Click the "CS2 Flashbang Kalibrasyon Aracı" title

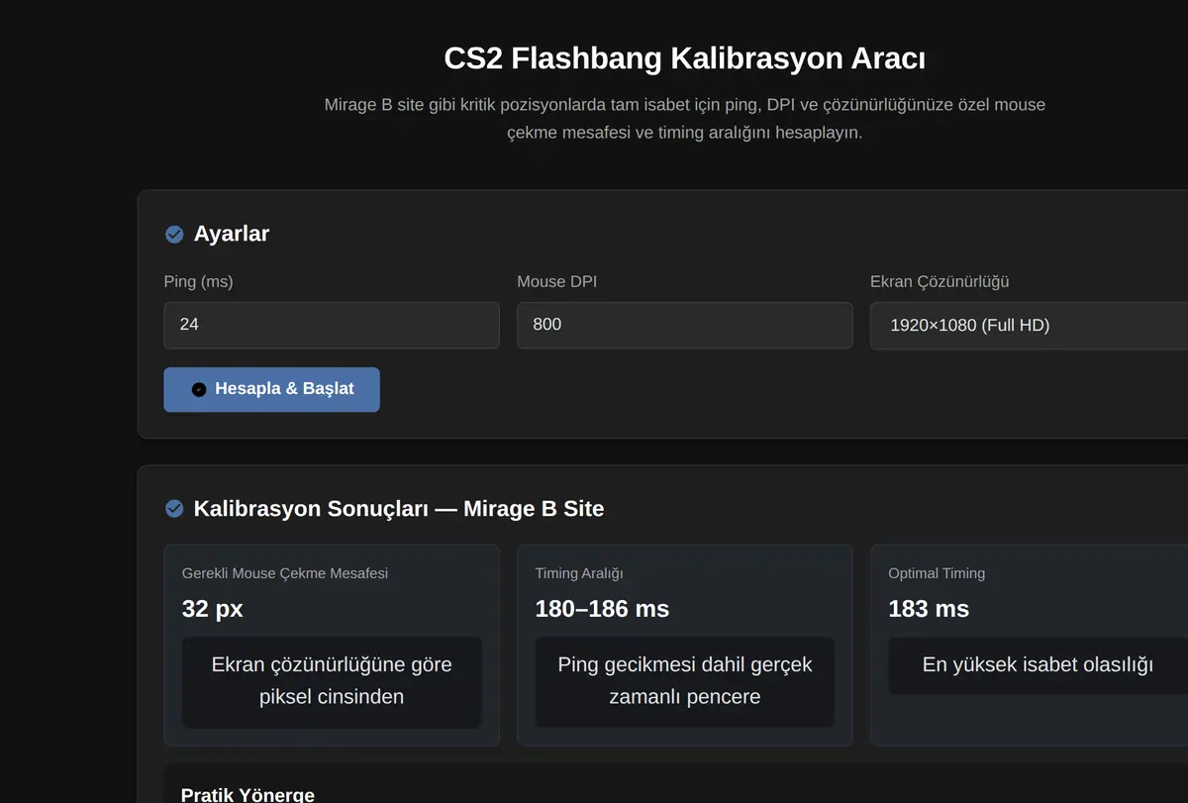[x=685, y=58]
